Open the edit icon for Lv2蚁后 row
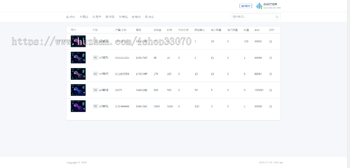Screen dimensions: 350x168 click(x=271, y=58)
